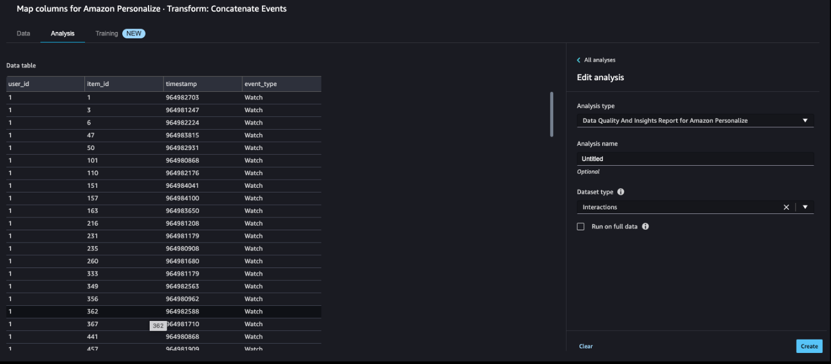Screen dimensions: 831x364
Task: Click the item_id column header
Action: click(124, 84)
